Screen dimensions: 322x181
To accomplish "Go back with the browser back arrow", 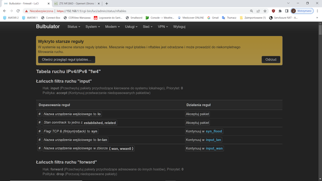I will click(x=5, y=11).
